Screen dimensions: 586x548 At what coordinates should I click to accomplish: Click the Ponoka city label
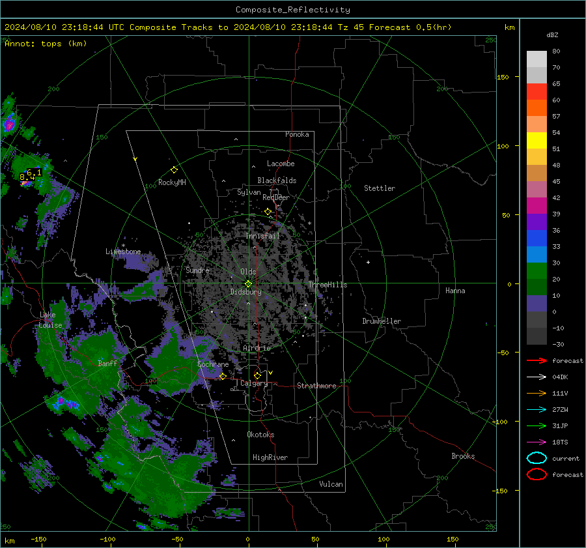297,134
